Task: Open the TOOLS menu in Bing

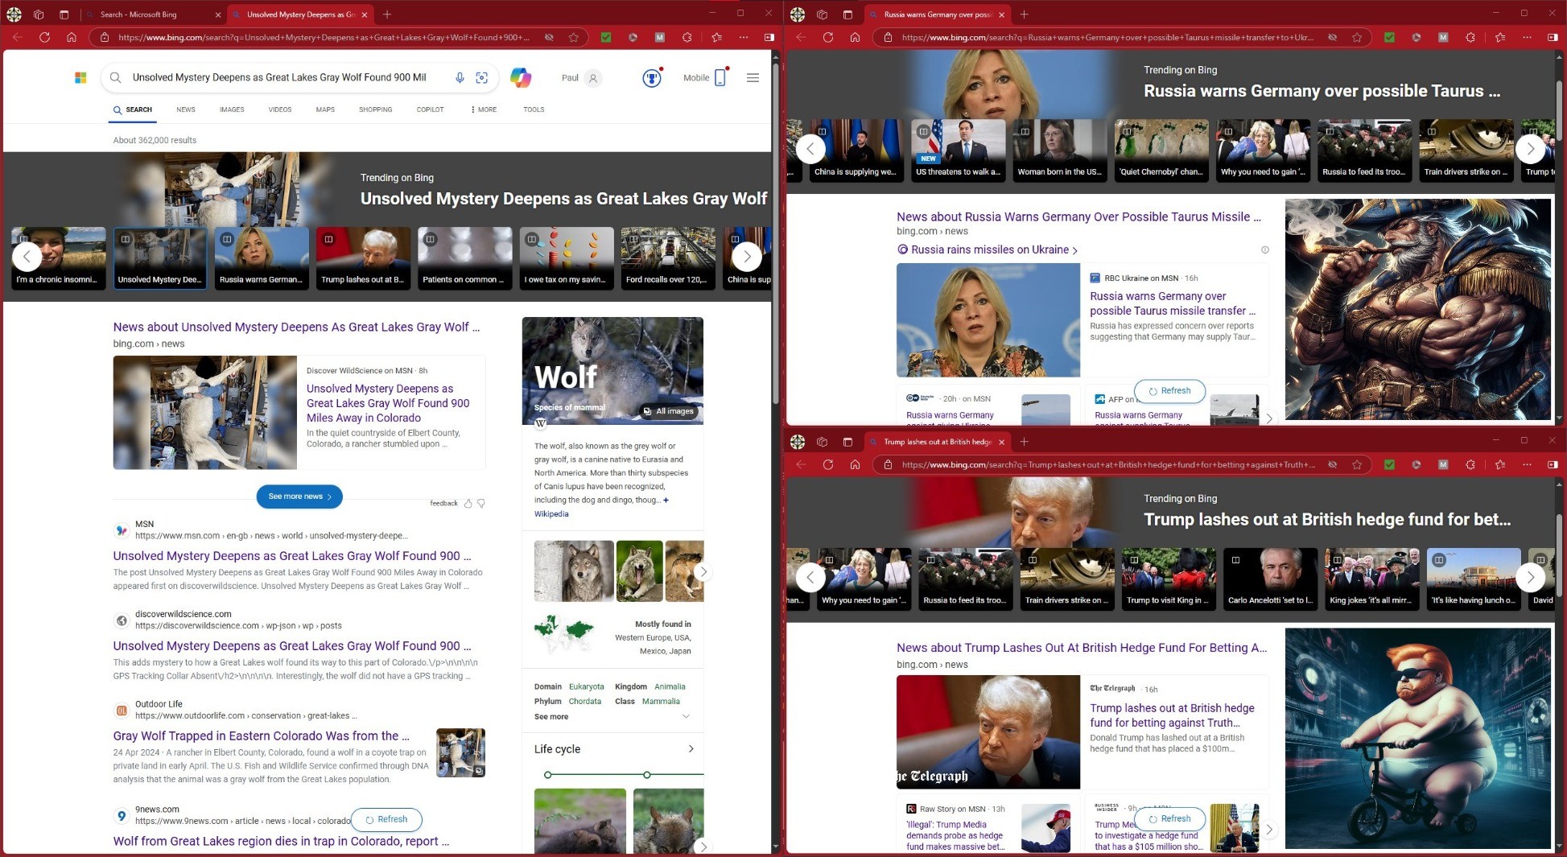Action: tap(534, 109)
